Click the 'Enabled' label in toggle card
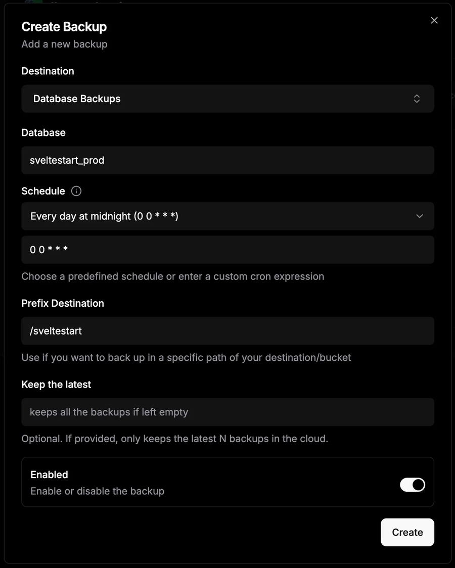This screenshot has height=568, width=455. (x=49, y=475)
